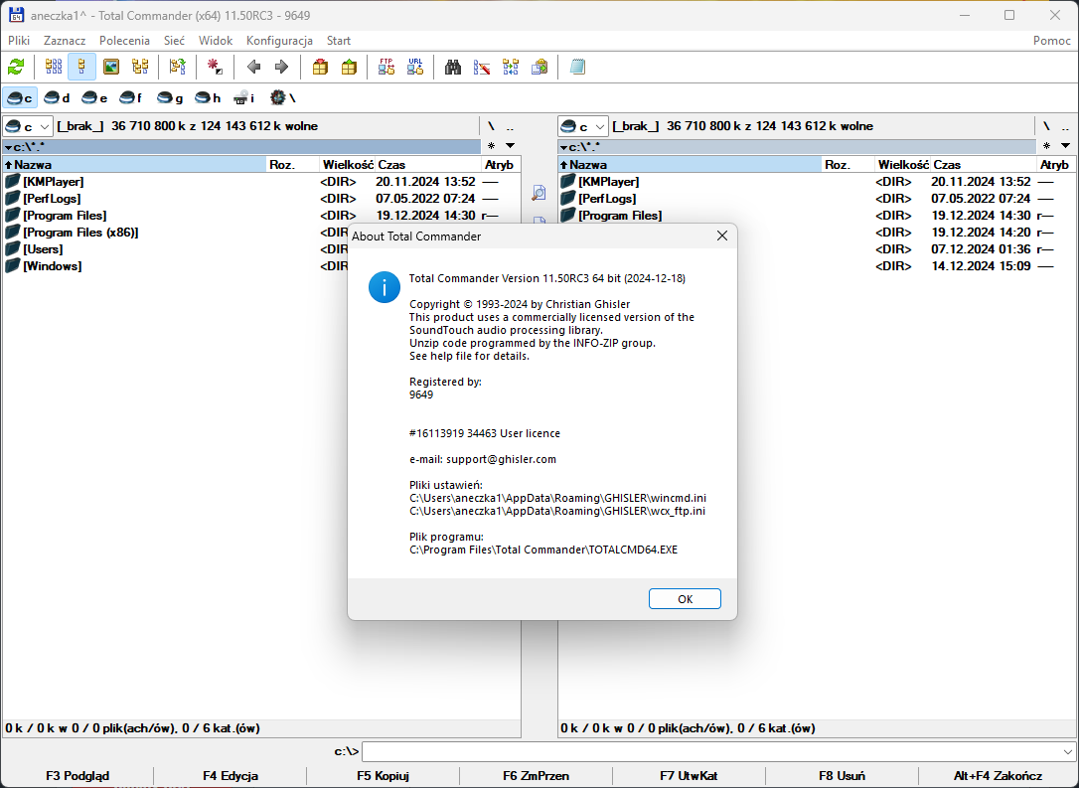The image size is (1079, 788).
Task: Select drive g in the drive bar
Action: [x=170, y=97]
